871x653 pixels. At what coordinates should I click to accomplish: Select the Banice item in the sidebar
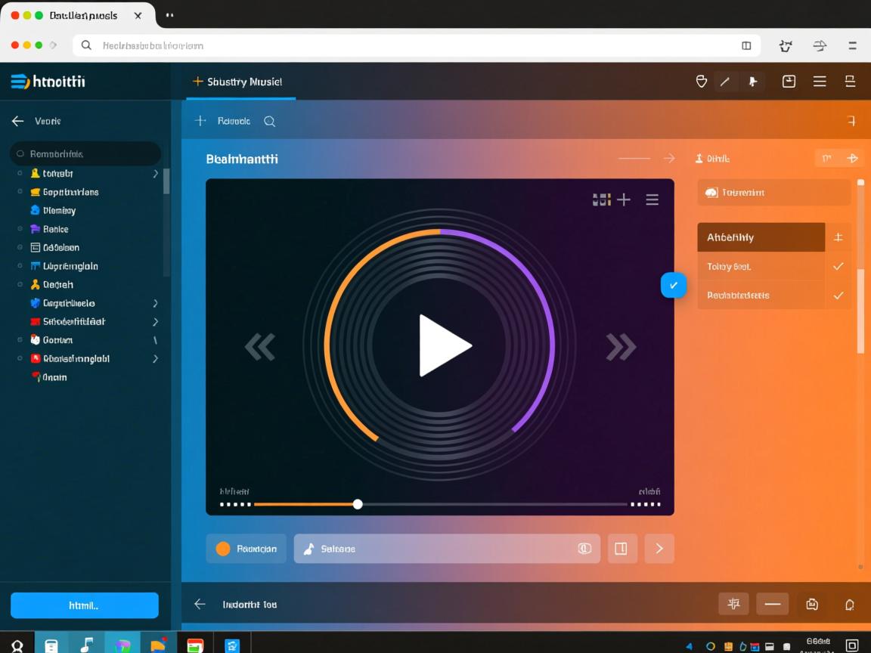55,229
